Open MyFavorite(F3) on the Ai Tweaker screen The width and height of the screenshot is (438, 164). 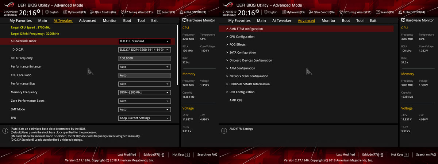(74, 12)
